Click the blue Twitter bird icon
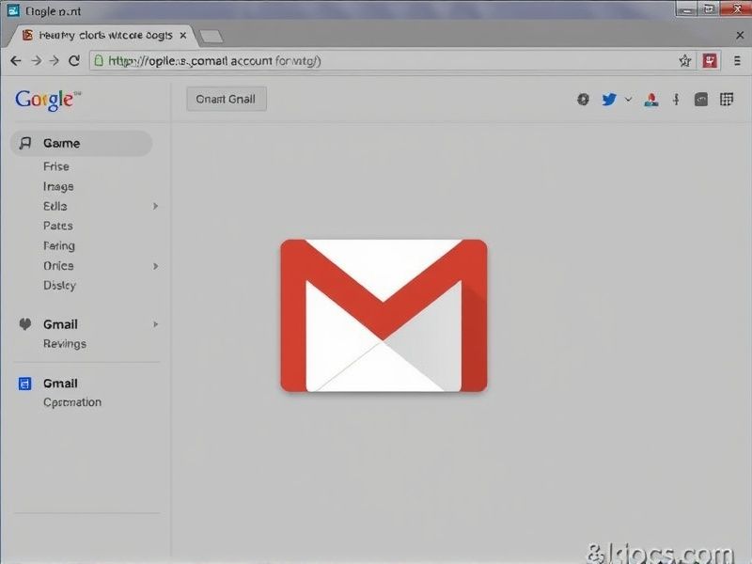Screen dimensions: 752x564 (609, 100)
